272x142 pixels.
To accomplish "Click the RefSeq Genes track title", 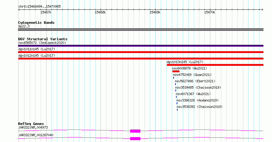I will point(31,124).
